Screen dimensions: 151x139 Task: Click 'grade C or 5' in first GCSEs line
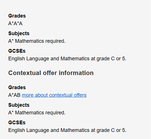click(x=112, y=59)
